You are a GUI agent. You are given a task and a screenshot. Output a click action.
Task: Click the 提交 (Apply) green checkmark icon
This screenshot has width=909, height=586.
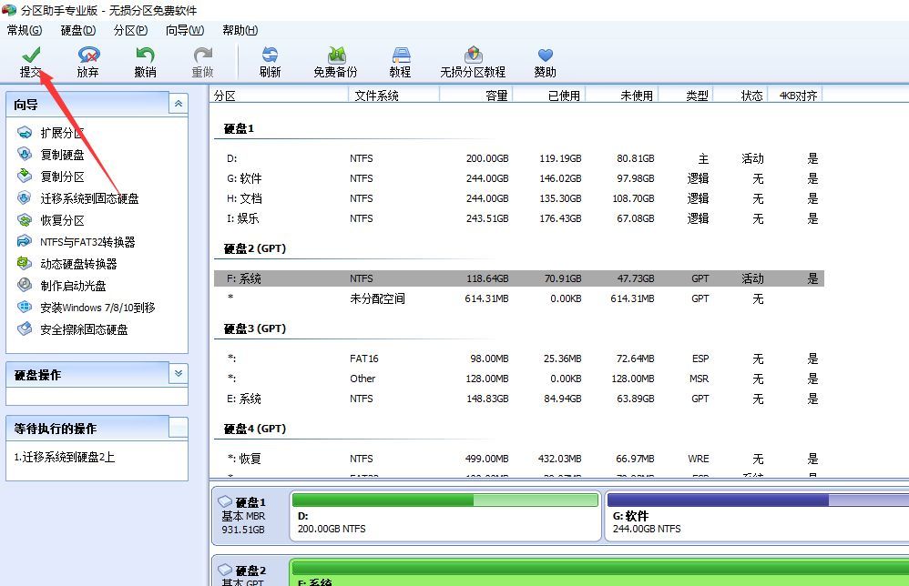(31, 55)
